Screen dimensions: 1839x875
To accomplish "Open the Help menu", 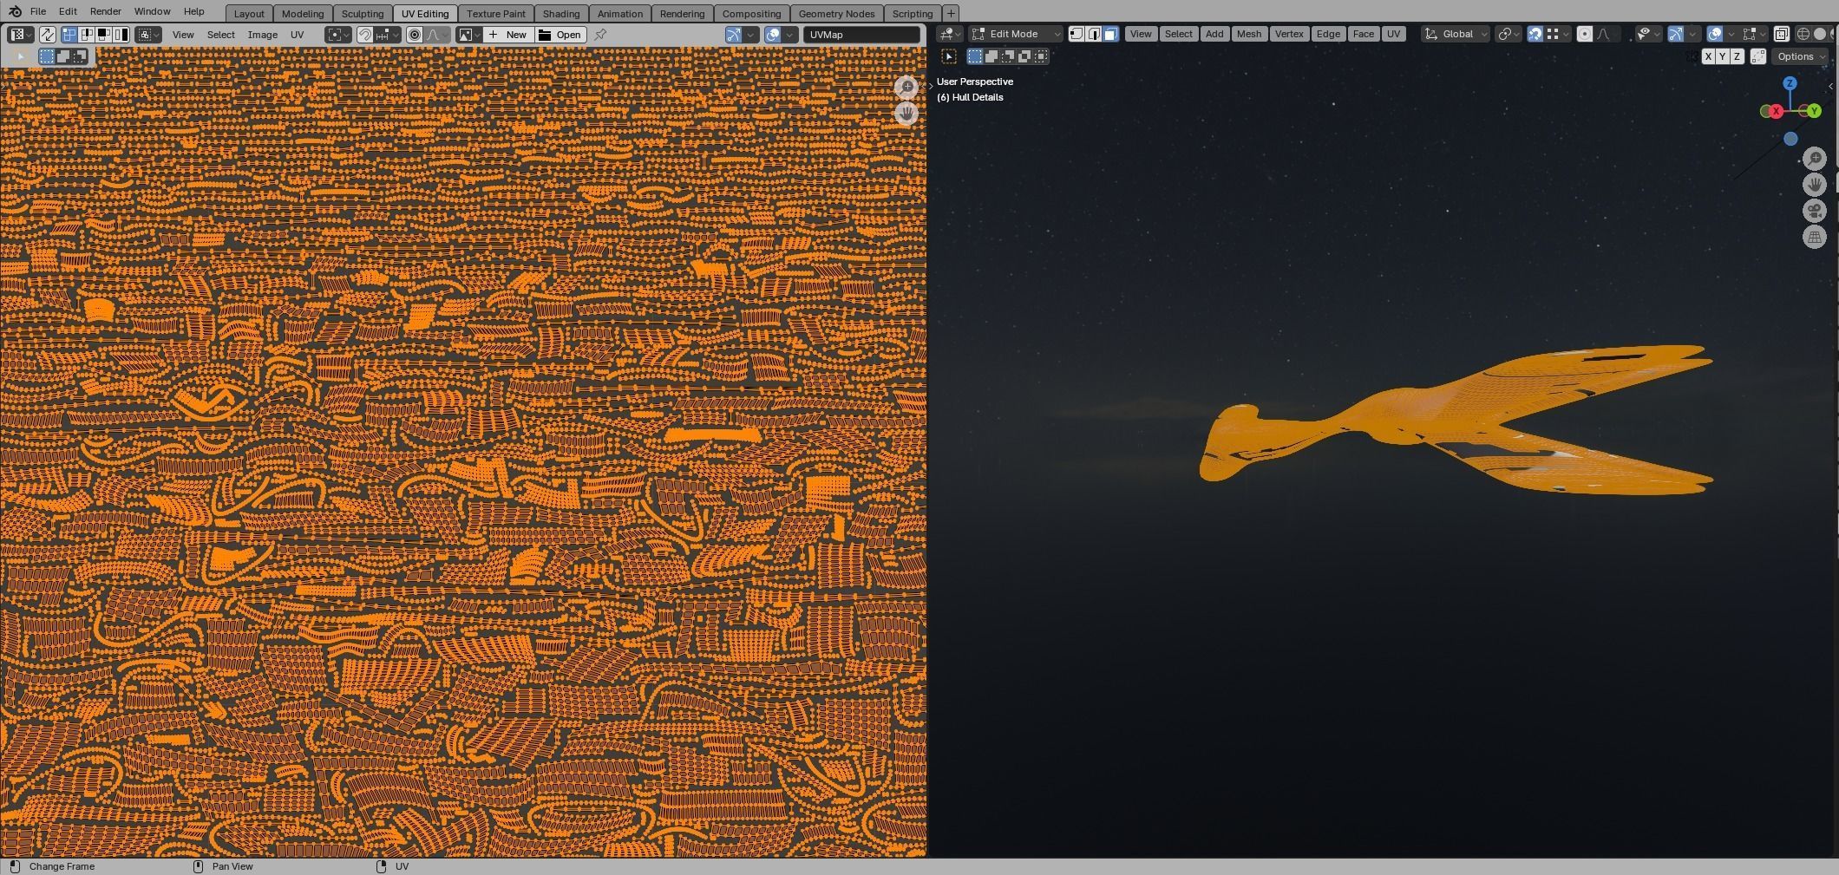I will pos(193,11).
